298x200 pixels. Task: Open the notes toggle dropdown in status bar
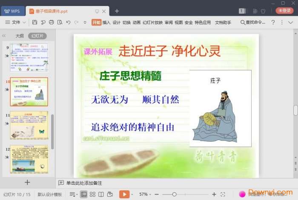73,194
